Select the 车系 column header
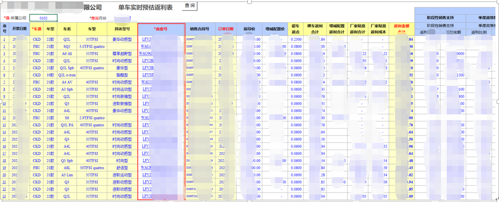 pos(67,29)
